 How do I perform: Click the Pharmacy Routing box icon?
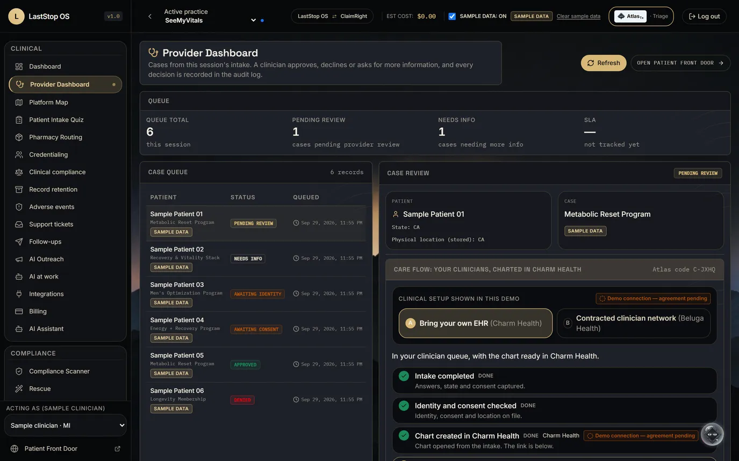(x=19, y=137)
